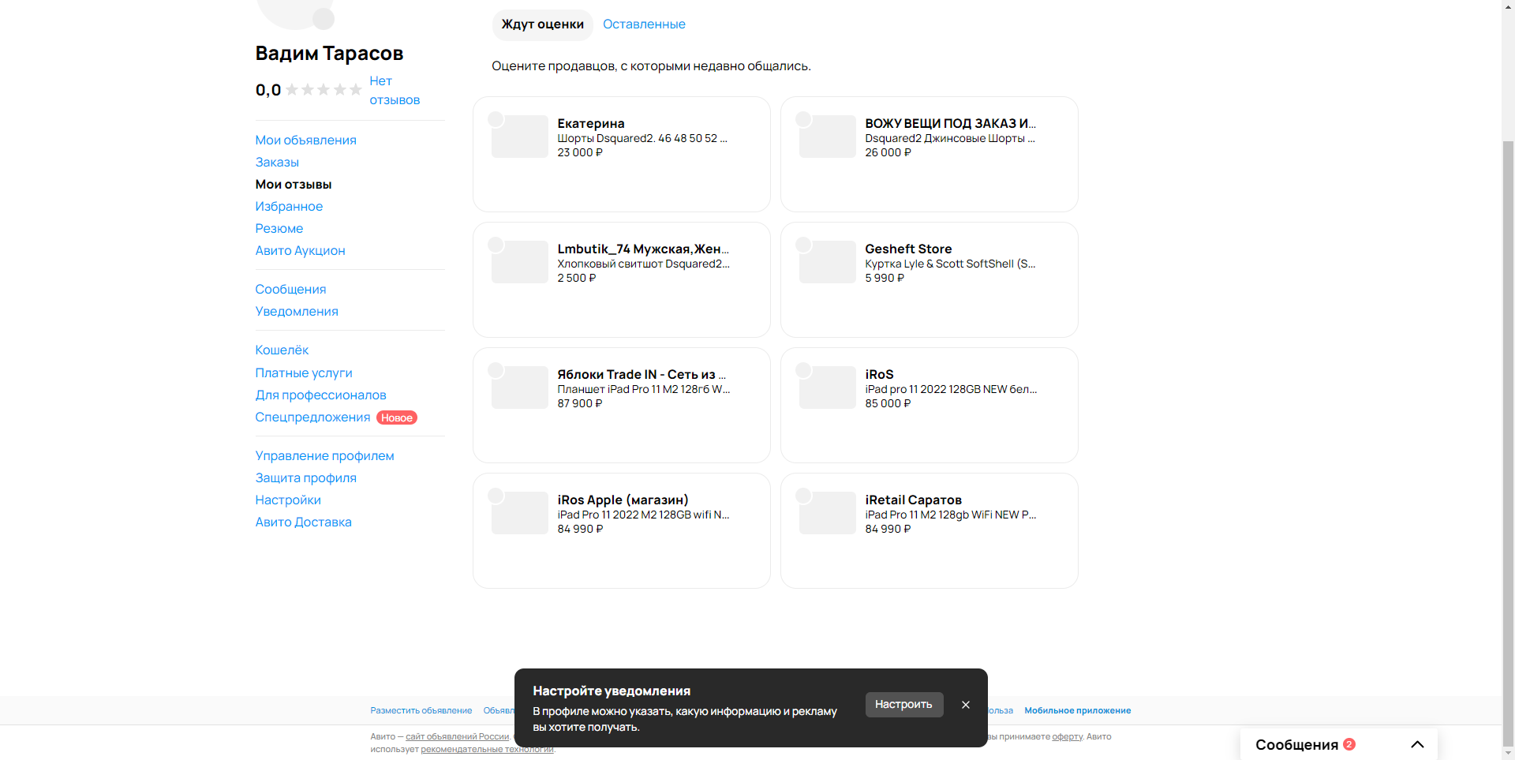The height and width of the screenshot is (760, 1515).
Task: Click the 26 000 ₽ price
Action: 888,152
